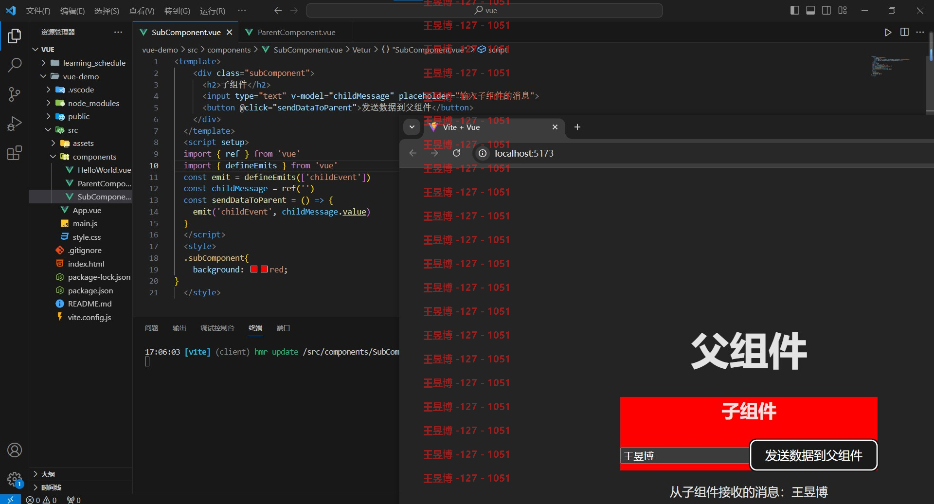Open browser tab search dropdown
The width and height of the screenshot is (934, 504).
(x=412, y=127)
